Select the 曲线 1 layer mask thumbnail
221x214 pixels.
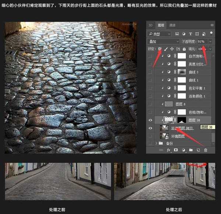[182, 80]
